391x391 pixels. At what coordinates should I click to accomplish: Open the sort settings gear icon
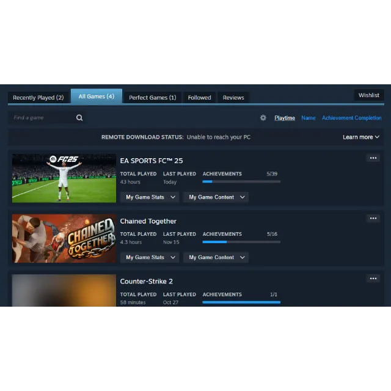pyautogui.click(x=263, y=118)
